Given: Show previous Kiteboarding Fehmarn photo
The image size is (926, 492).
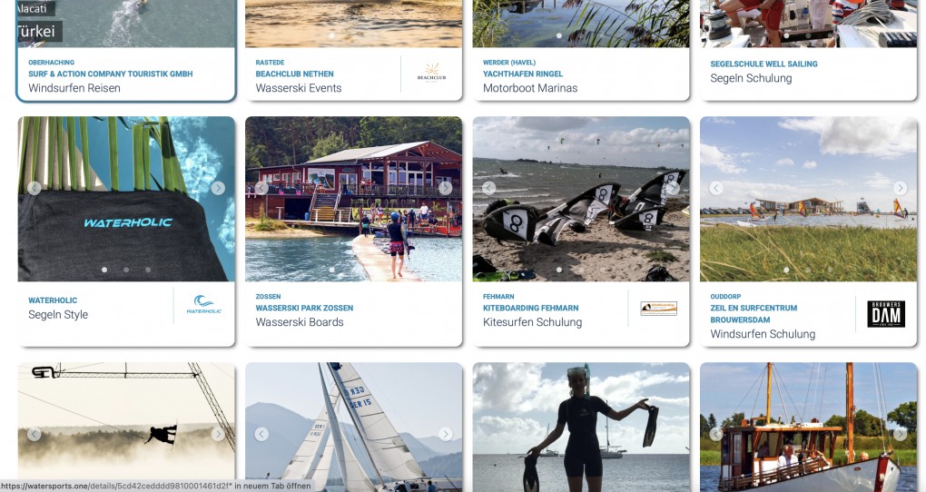Looking at the screenshot, I should pos(489,188).
